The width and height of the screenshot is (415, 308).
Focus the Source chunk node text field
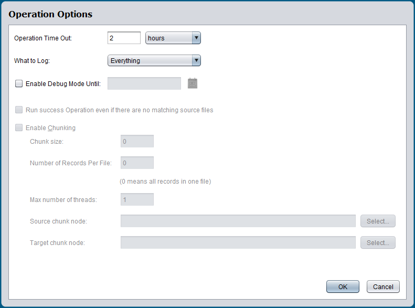(x=238, y=221)
